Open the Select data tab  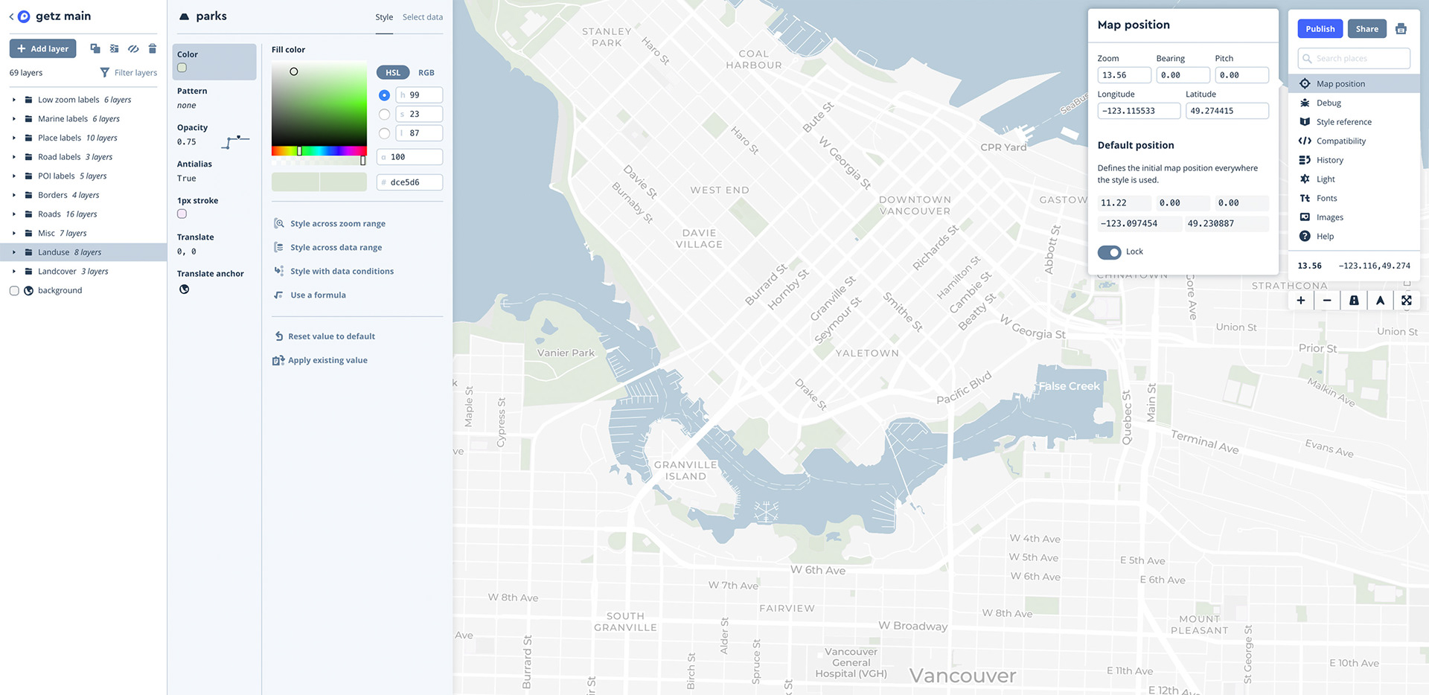tap(423, 17)
